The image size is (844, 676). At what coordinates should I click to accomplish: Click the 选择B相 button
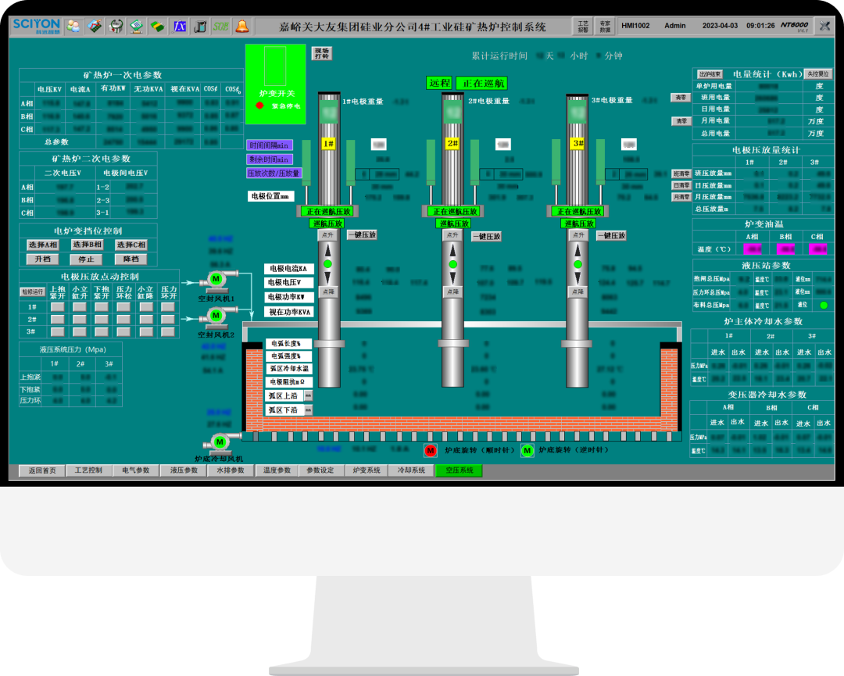click(x=87, y=245)
